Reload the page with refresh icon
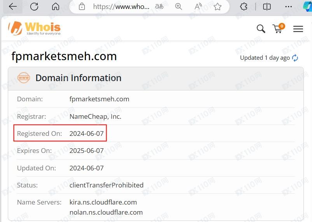 (x=34, y=7)
